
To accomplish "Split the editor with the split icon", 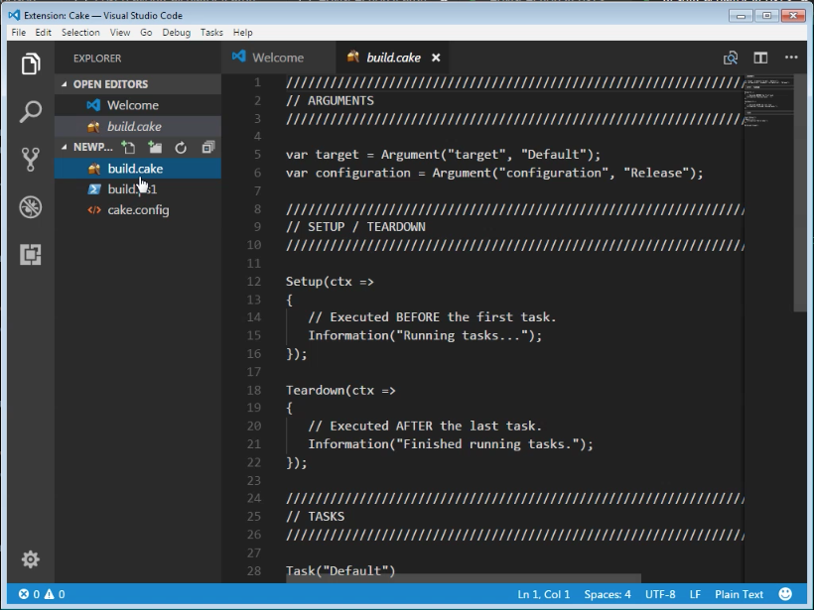I will point(760,58).
